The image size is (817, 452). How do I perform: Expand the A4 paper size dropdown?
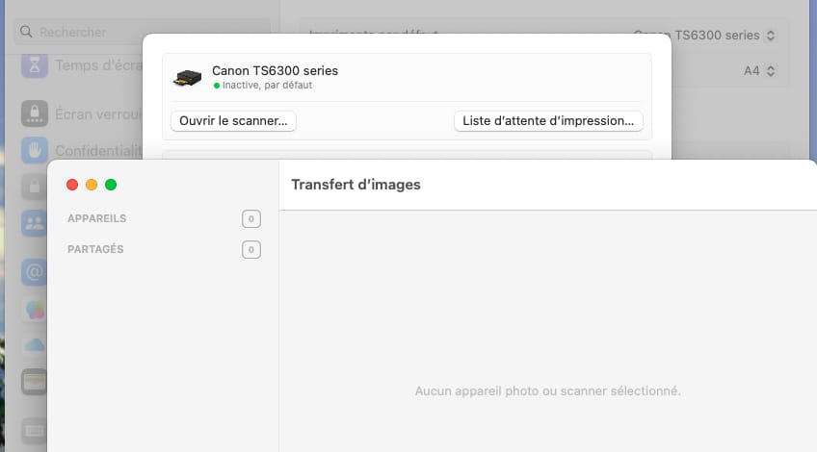point(760,71)
